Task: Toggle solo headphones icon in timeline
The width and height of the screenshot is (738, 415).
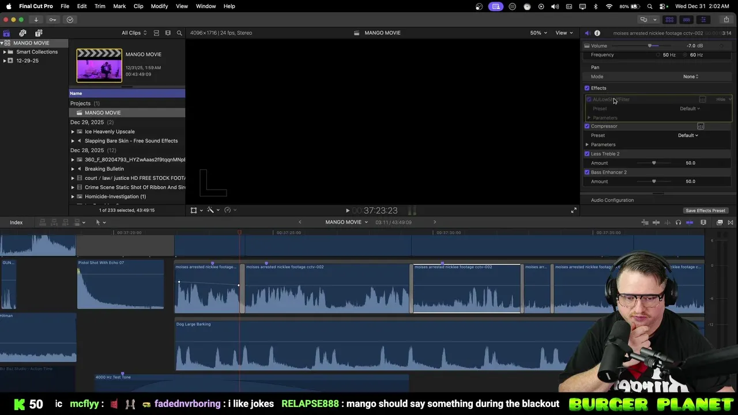Action: pos(678,222)
